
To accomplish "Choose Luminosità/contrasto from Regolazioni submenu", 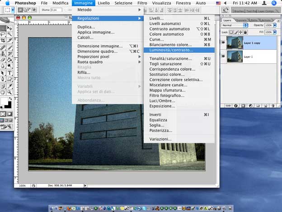I will [171, 50].
